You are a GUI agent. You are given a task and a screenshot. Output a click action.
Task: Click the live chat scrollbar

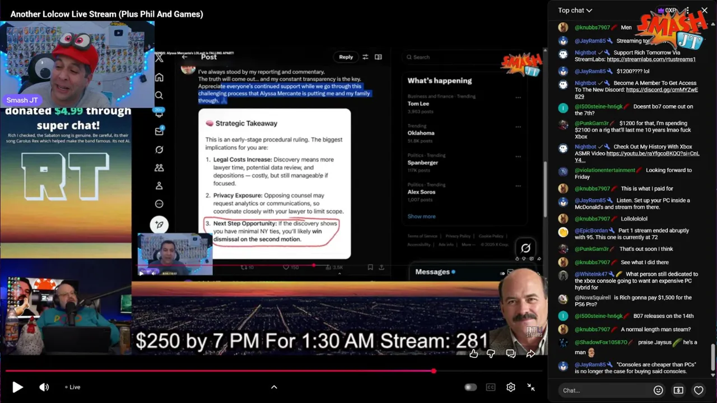[713, 357]
